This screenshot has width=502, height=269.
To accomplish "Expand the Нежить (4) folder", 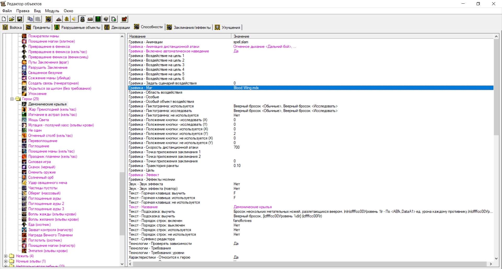I will click(x=6, y=256).
